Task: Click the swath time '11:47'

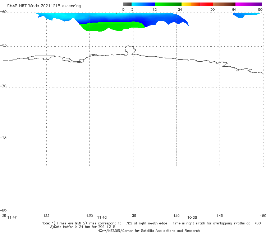Action: click(12, 218)
